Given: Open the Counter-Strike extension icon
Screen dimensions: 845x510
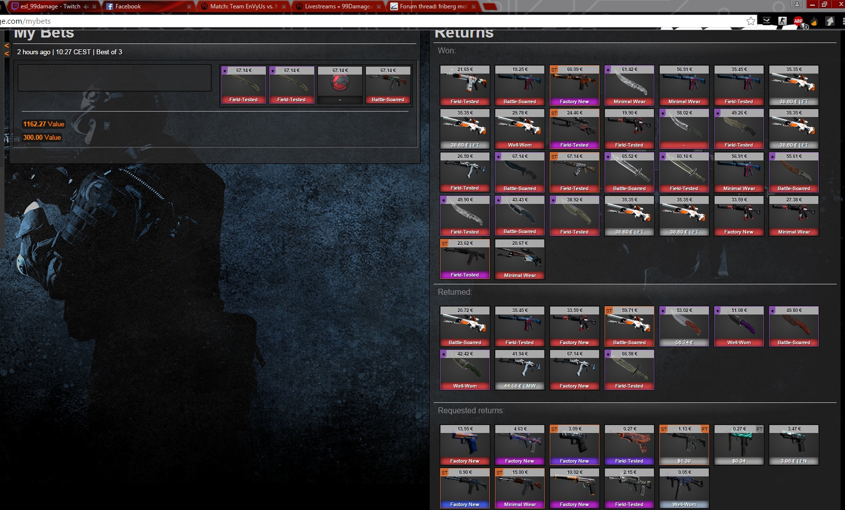Looking at the screenshot, I should coord(782,21).
